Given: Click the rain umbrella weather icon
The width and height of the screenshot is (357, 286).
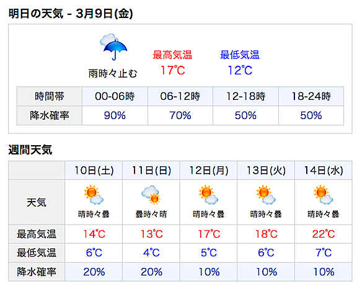Looking at the screenshot, I should [113, 47].
